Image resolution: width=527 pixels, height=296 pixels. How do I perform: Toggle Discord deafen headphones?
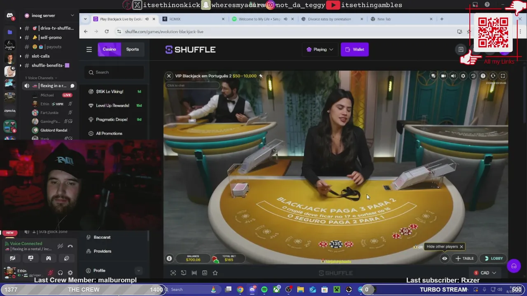click(x=60, y=273)
